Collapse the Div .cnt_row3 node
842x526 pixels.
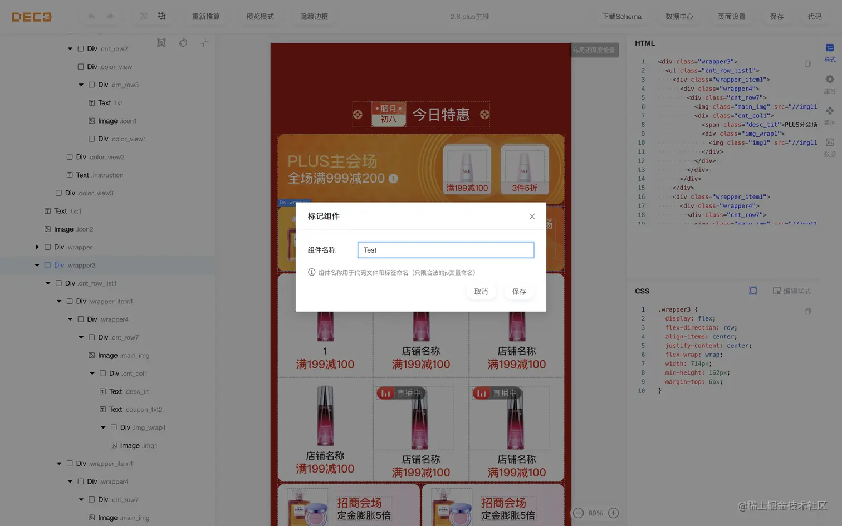pos(81,85)
